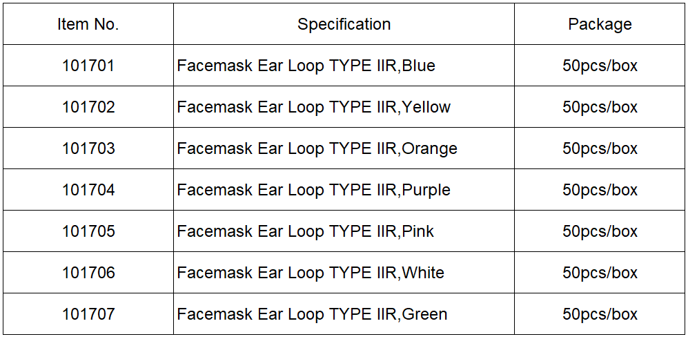Select the Yellow facemask specification cell
The width and height of the screenshot is (688, 339).
[344, 107]
